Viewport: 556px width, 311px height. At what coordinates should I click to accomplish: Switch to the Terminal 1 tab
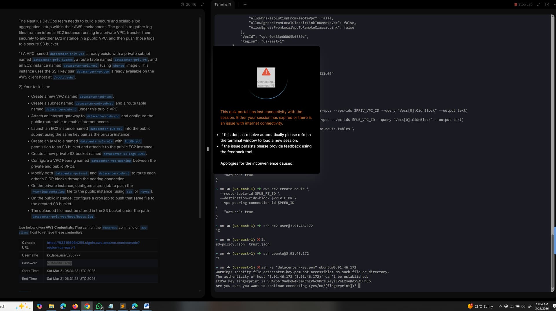(223, 4)
